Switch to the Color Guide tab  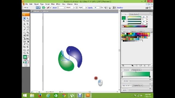(134, 14)
